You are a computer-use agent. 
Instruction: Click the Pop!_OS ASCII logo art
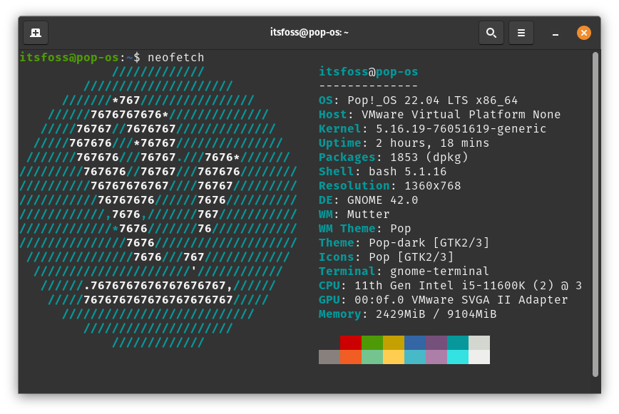coord(158,207)
